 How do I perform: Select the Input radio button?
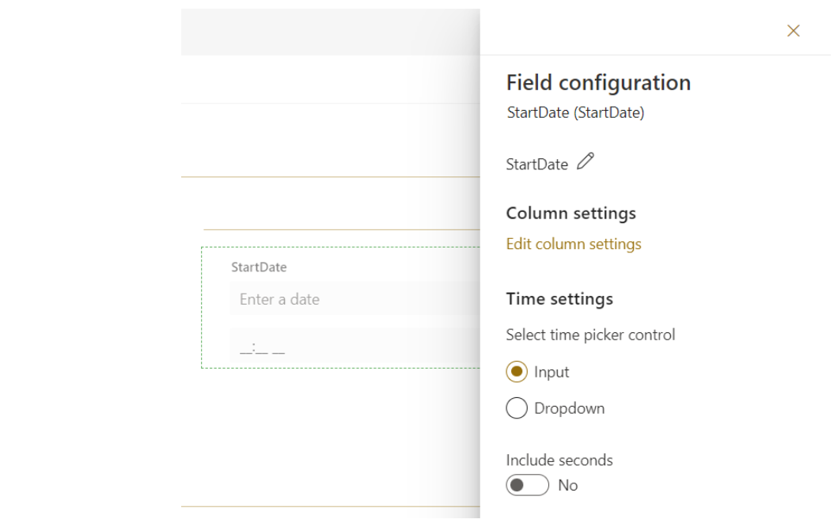click(517, 372)
